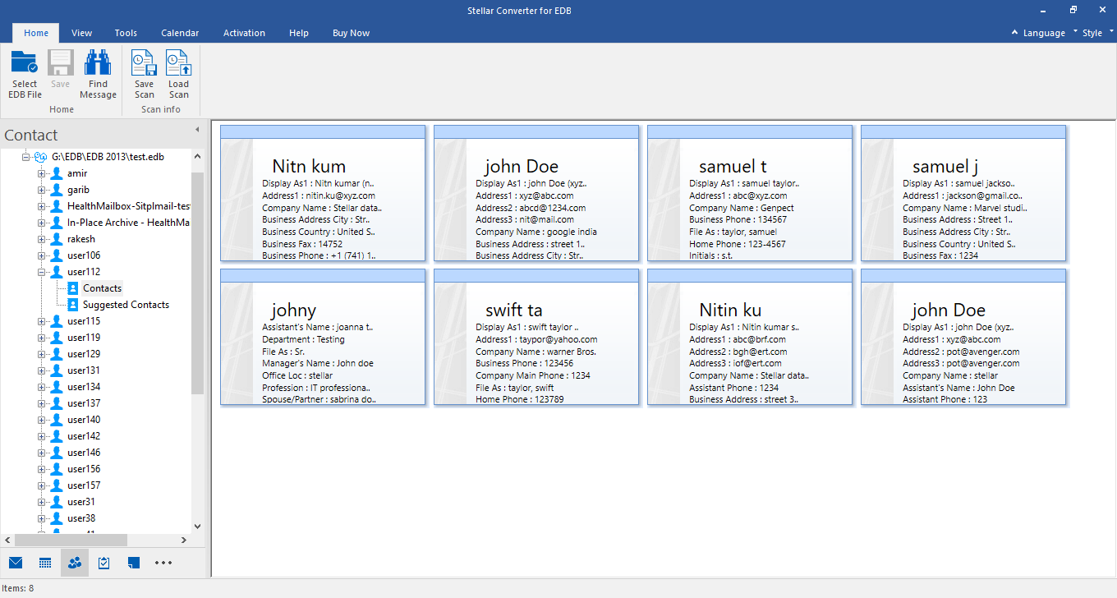Click the user106 mailbox icon
The image size is (1117, 598).
56,255
